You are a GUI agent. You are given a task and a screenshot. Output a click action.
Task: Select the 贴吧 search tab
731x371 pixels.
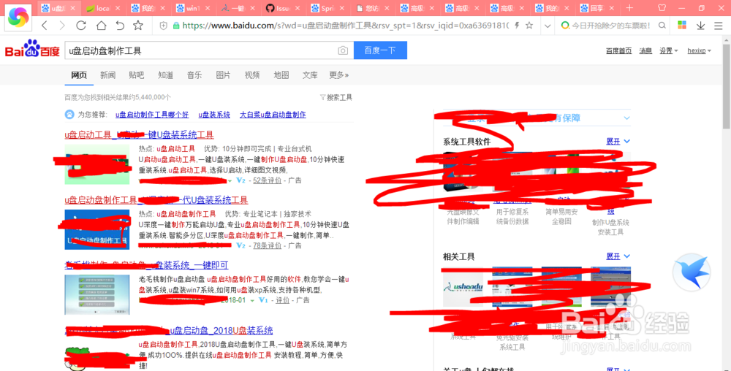pos(137,75)
